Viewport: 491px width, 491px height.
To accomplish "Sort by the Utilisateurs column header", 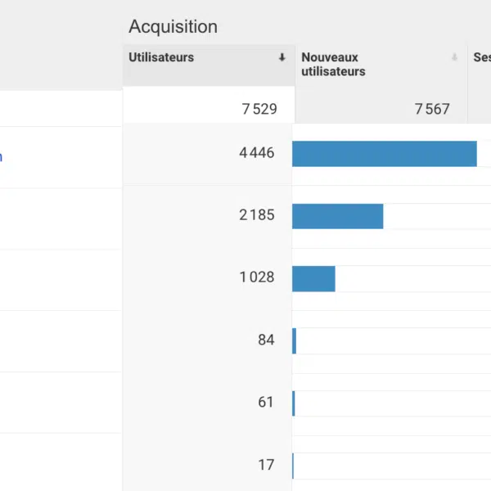I will click(162, 57).
